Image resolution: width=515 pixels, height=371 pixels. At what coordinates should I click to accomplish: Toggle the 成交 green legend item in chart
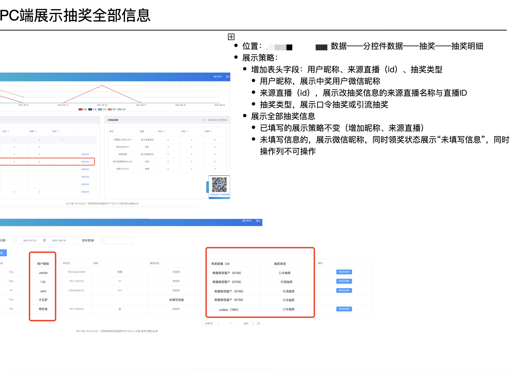pos(122,109)
